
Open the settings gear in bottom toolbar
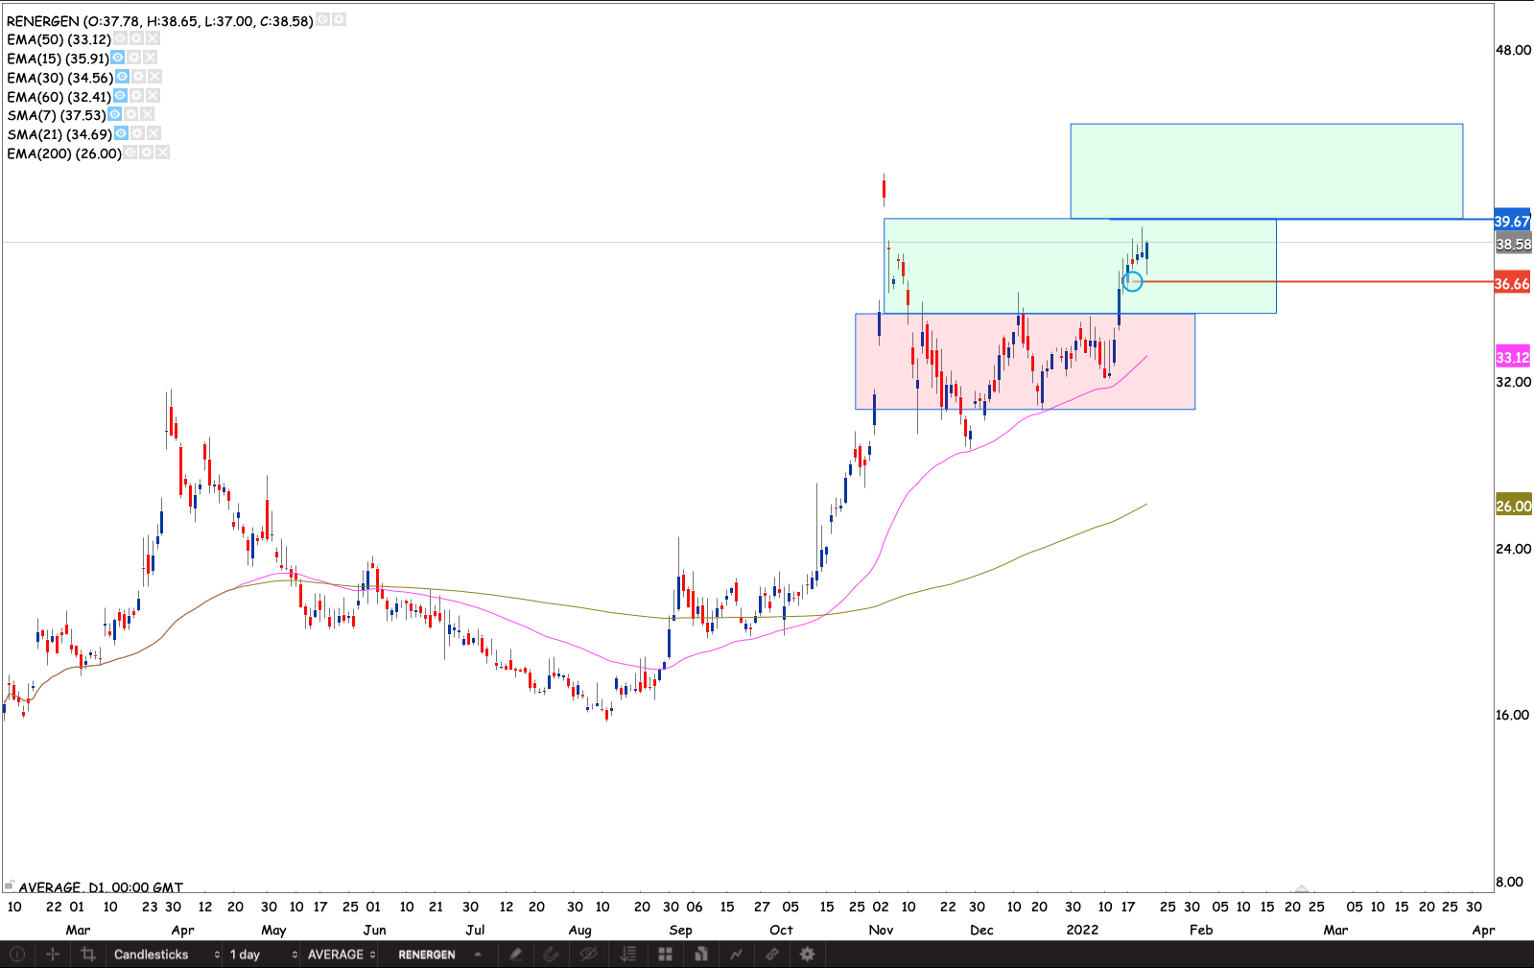[x=808, y=955]
